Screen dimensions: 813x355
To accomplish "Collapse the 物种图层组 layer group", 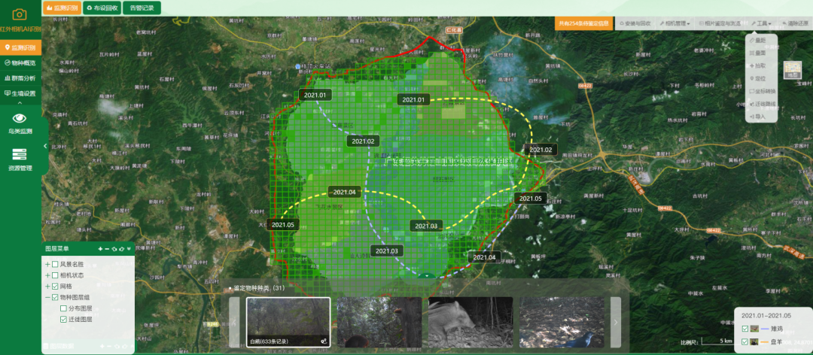I will pyautogui.click(x=47, y=298).
